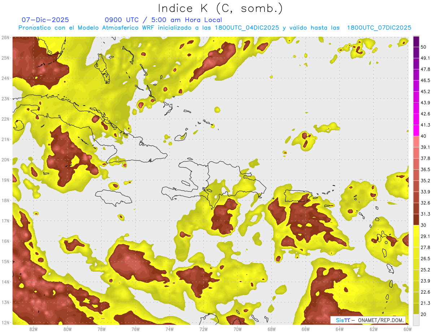Image resolution: width=433 pixels, height=334 pixels.
Task: Click the "80W" longitude axis label
Action: (67, 329)
